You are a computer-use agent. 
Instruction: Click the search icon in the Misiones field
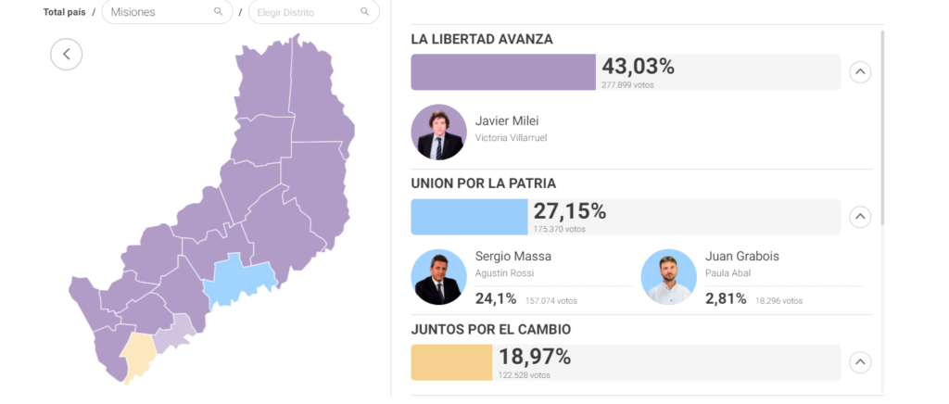click(218, 12)
